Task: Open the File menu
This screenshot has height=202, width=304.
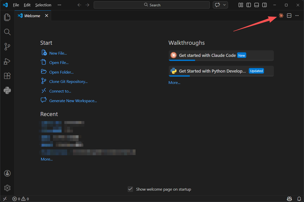Action: tap(16, 5)
